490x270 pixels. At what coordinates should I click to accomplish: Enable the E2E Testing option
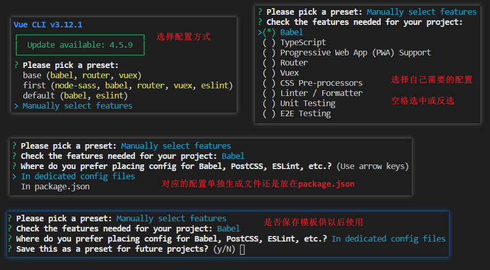point(269,114)
